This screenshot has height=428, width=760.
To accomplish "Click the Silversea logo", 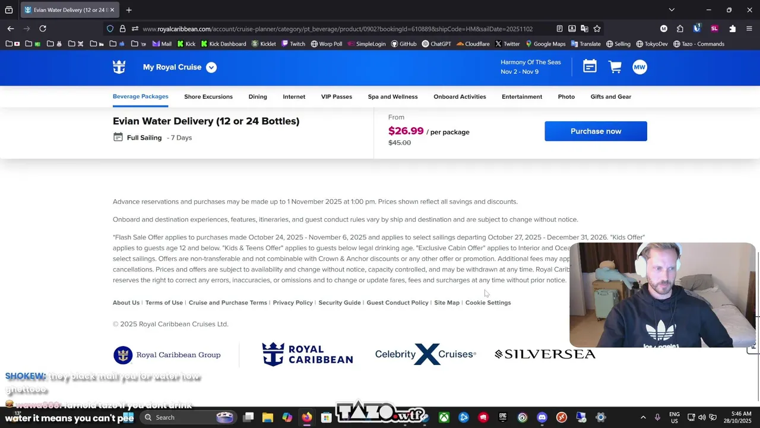I will pyautogui.click(x=545, y=354).
